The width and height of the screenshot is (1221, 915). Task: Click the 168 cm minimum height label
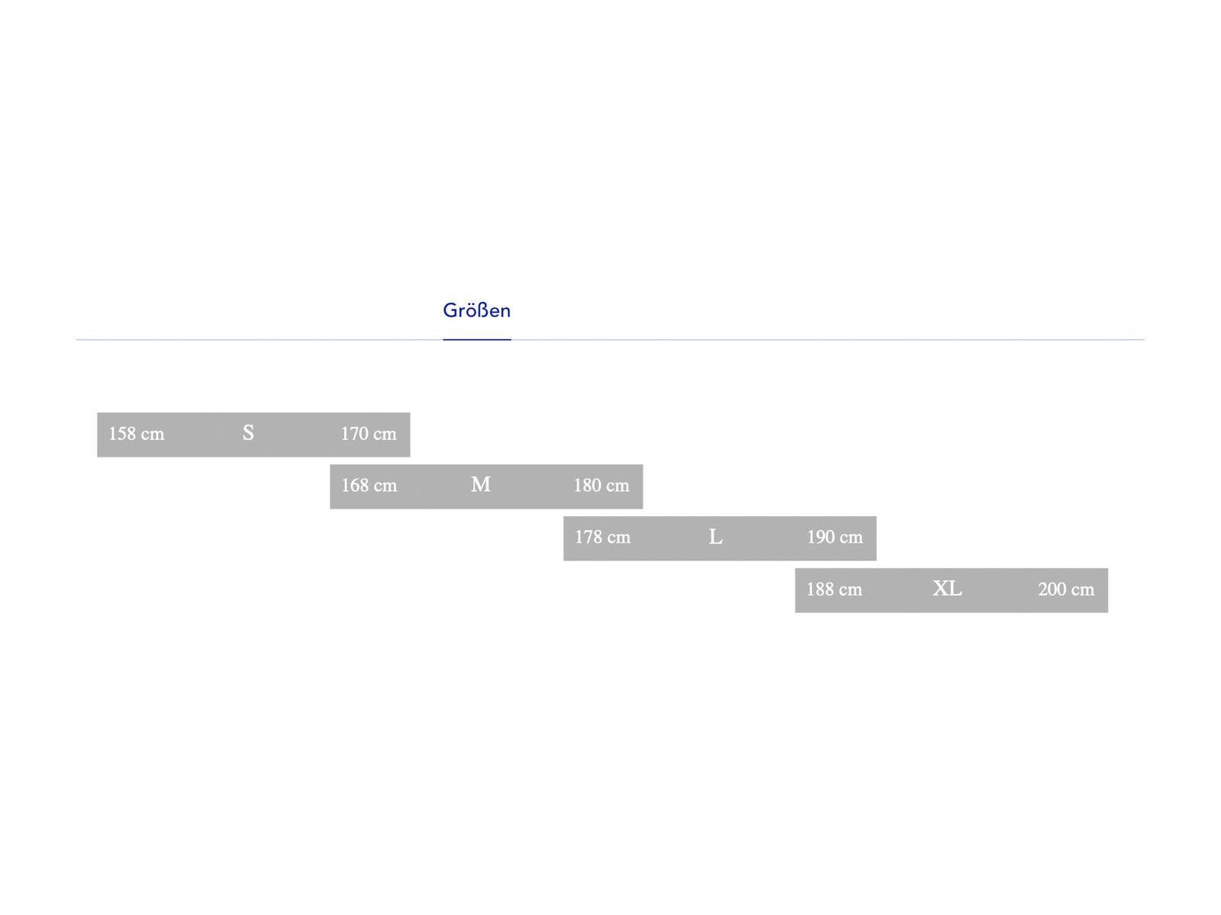click(369, 486)
